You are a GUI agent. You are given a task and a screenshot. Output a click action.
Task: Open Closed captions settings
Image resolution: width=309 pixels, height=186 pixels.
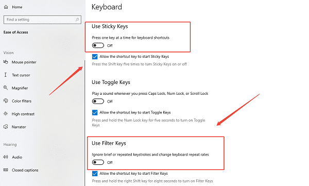coord(25,170)
